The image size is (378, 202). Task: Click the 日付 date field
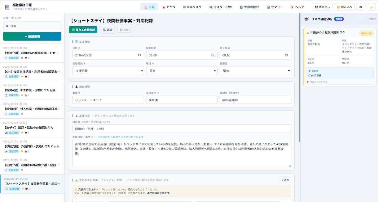click(108, 55)
